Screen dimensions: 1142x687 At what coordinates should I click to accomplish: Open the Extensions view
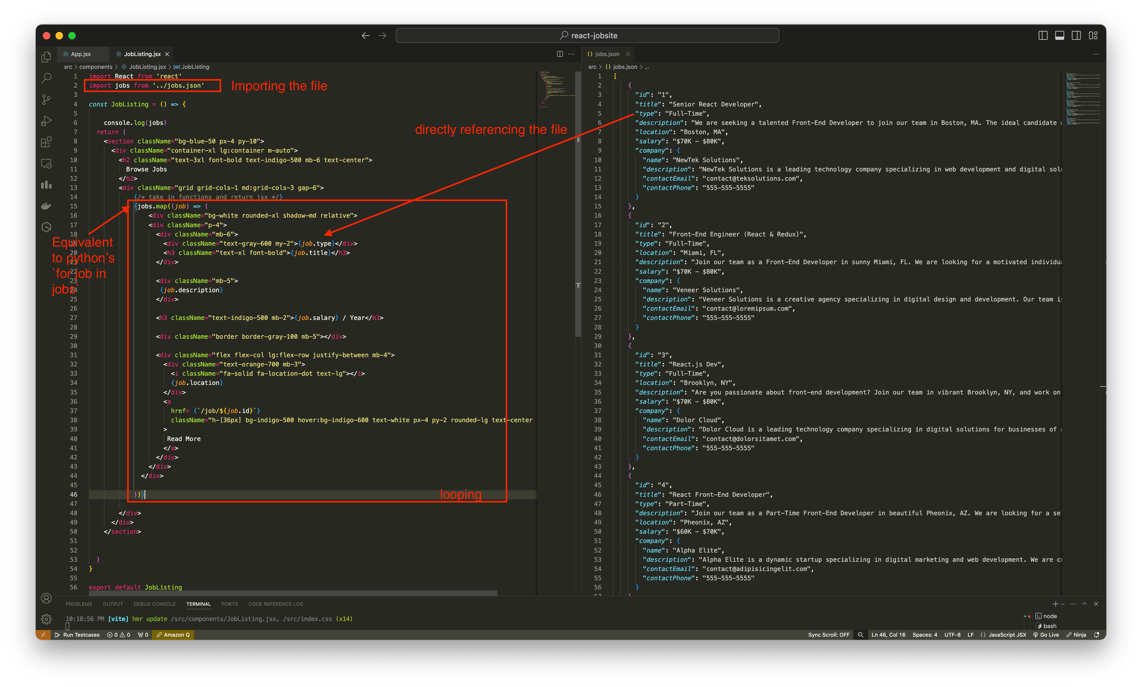point(46,142)
